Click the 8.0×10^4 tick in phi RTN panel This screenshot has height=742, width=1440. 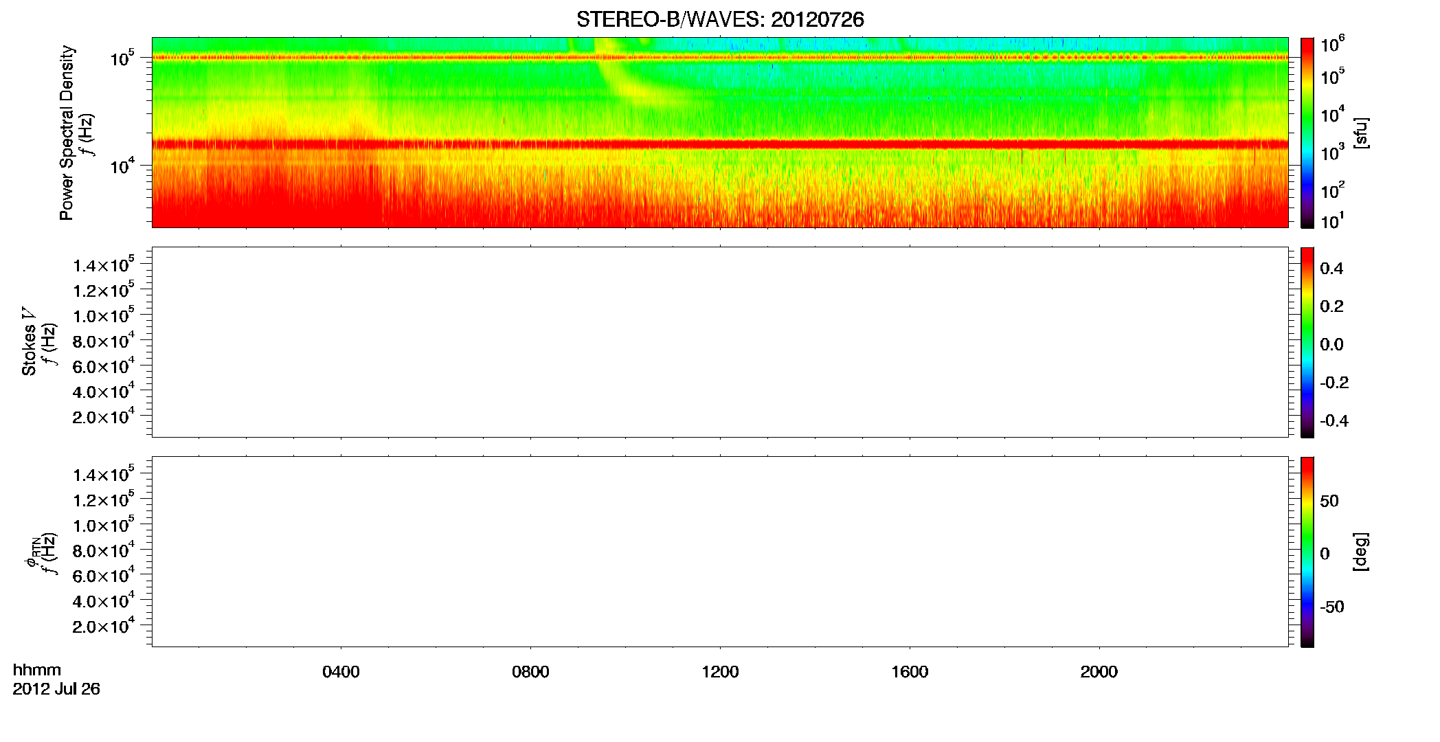pyautogui.click(x=103, y=550)
